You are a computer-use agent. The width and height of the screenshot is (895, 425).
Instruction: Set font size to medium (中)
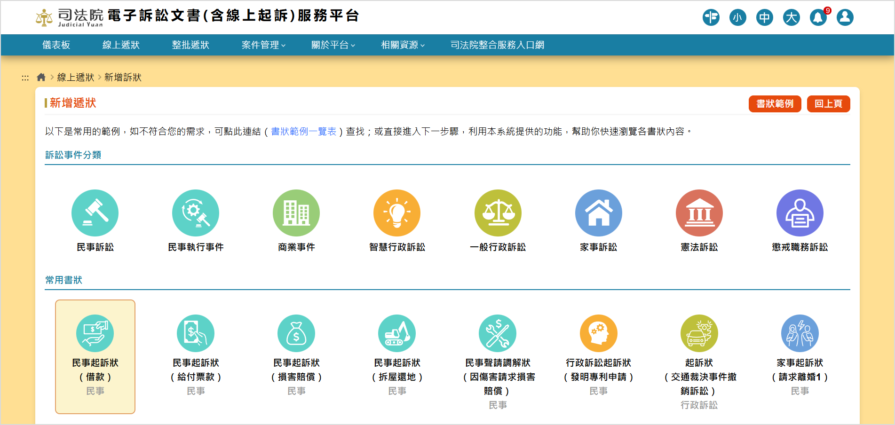(764, 18)
